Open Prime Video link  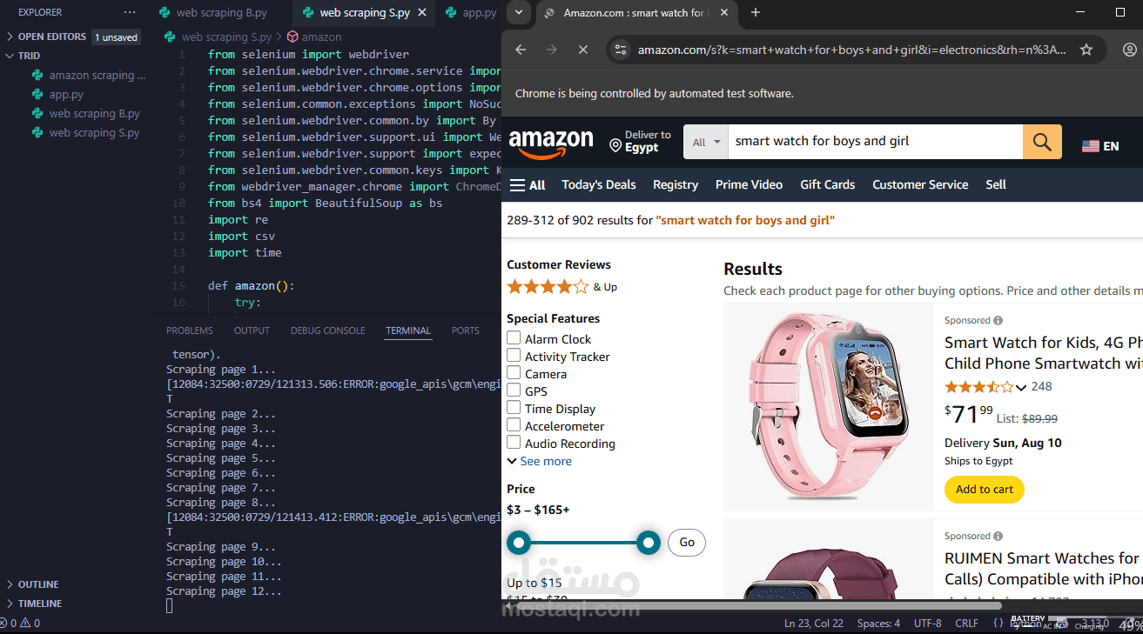[x=749, y=184]
